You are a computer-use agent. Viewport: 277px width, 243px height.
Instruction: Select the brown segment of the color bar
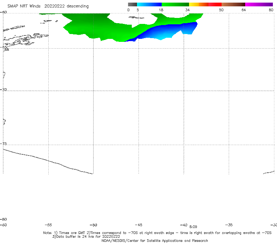click(x=233, y=4)
